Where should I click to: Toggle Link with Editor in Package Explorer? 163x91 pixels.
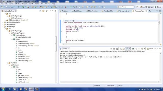[43, 11]
